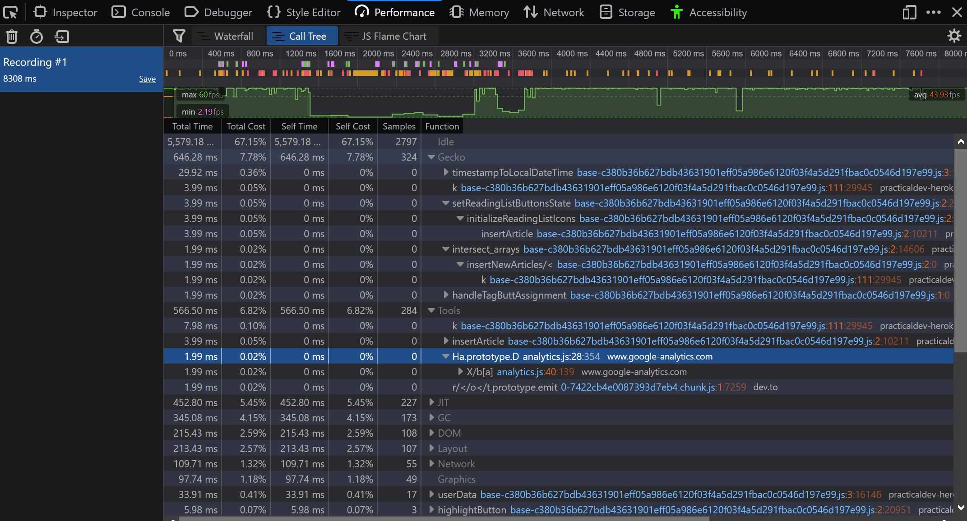Switch to the Waterfall view
The width and height of the screenshot is (967, 521).
click(x=227, y=36)
